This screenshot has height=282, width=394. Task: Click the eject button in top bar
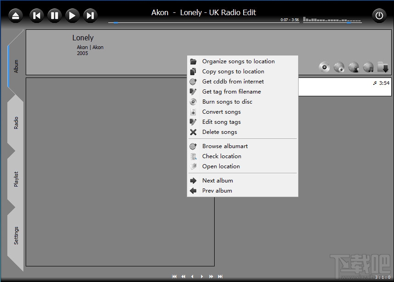pyautogui.click(x=16, y=16)
